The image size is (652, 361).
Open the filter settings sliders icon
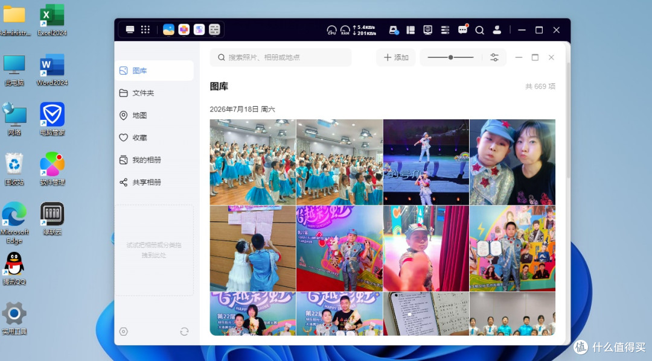(494, 57)
